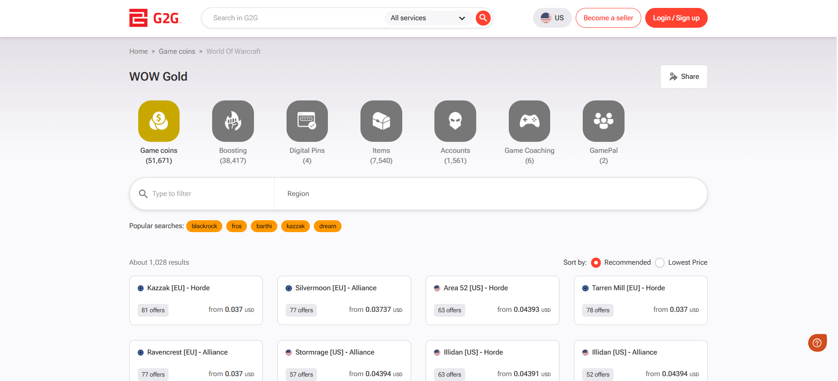Viewport: 838px width, 381px height.
Task: Open the Accounts category icon
Action: [x=455, y=121]
